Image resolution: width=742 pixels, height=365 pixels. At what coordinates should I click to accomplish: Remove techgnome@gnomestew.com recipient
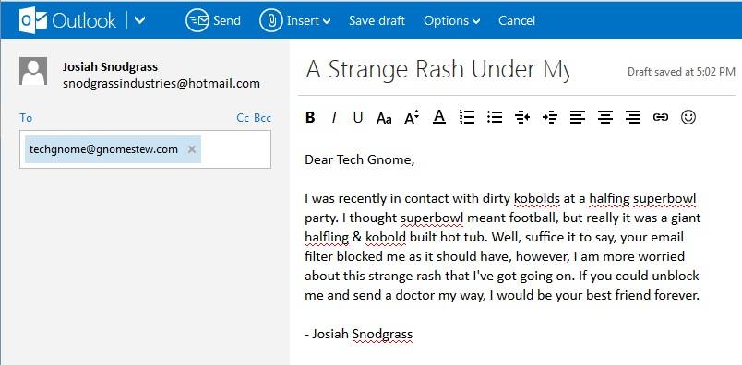click(192, 149)
